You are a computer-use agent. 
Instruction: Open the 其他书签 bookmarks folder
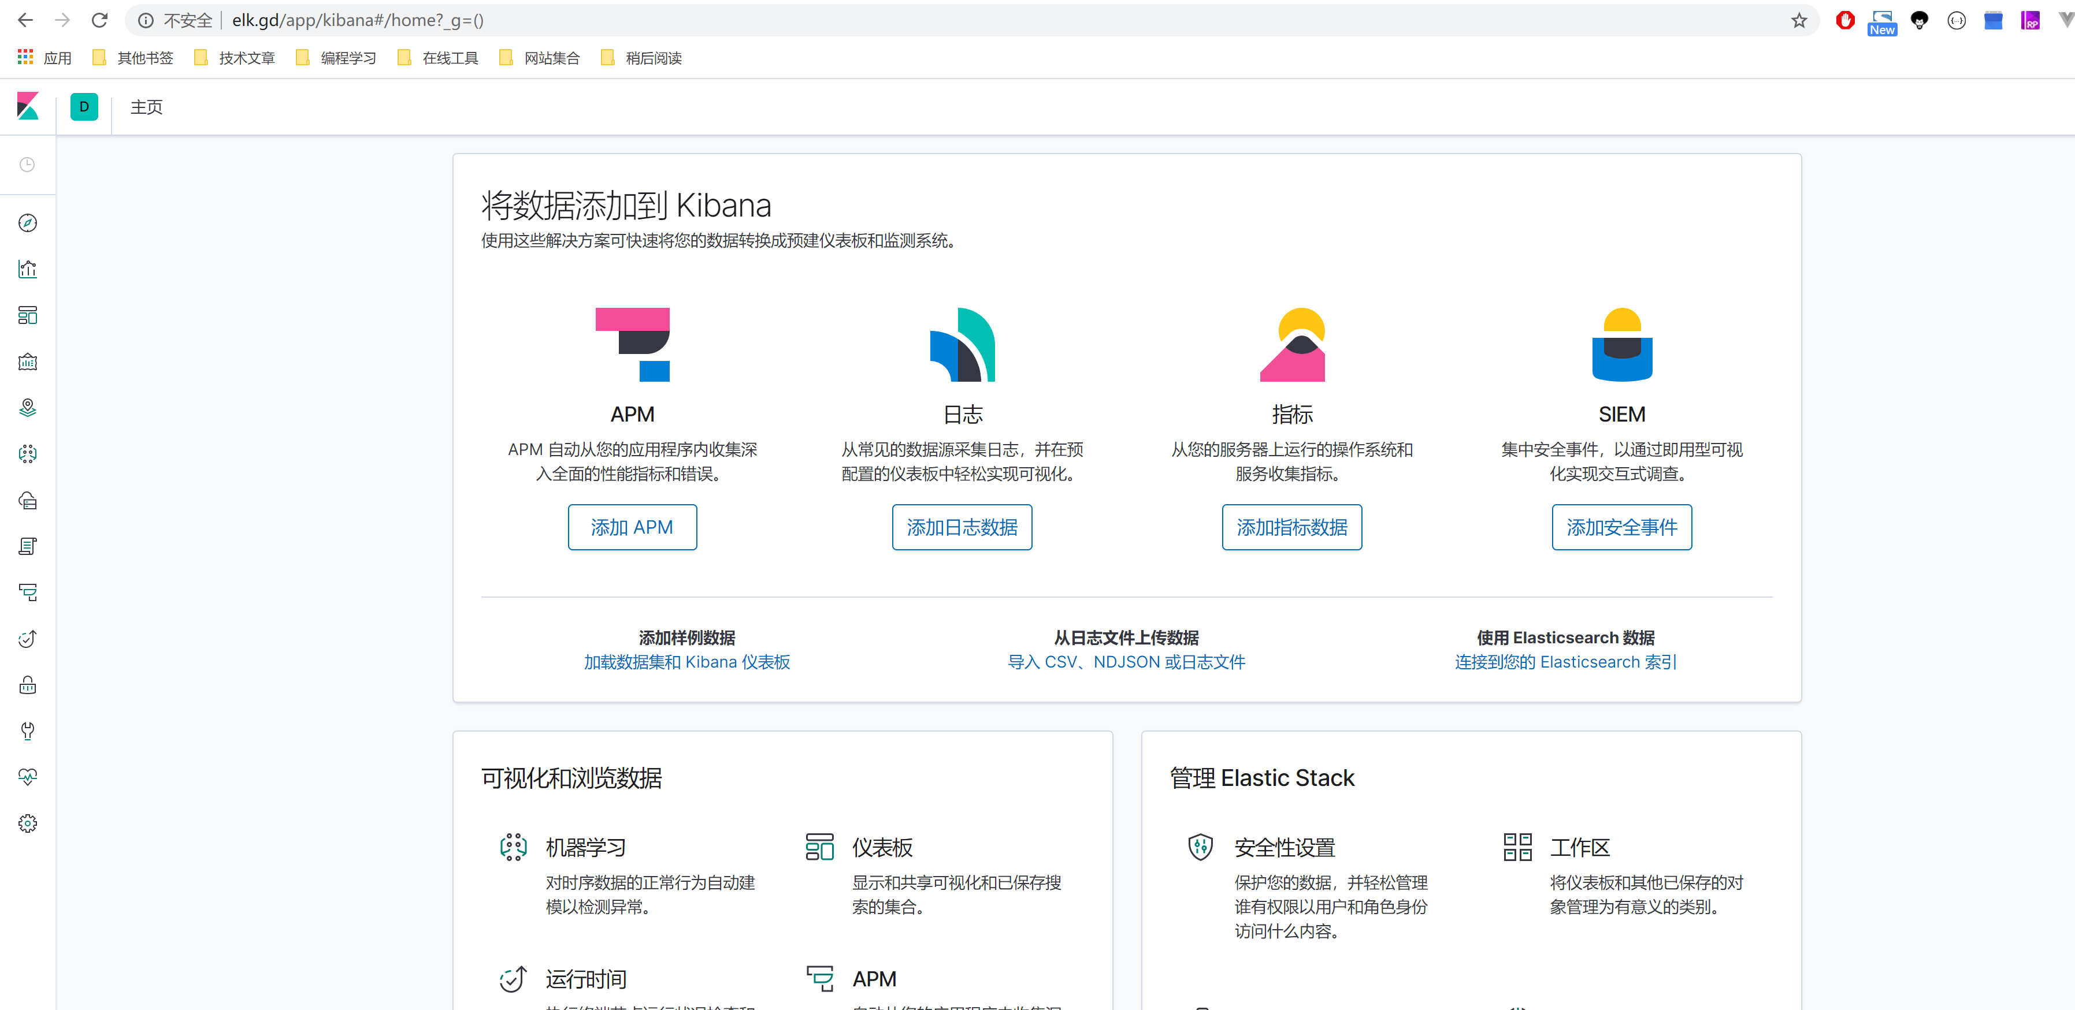click(x=133, y=57)
